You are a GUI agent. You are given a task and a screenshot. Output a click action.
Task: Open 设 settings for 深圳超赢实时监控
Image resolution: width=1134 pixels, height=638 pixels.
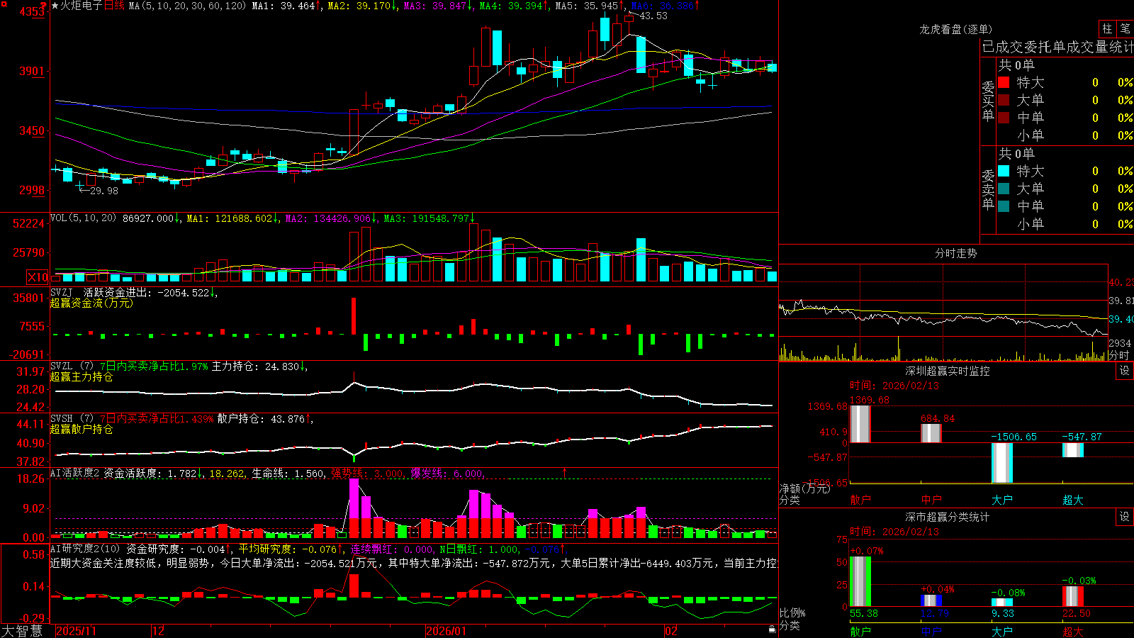click(1124, 371)
